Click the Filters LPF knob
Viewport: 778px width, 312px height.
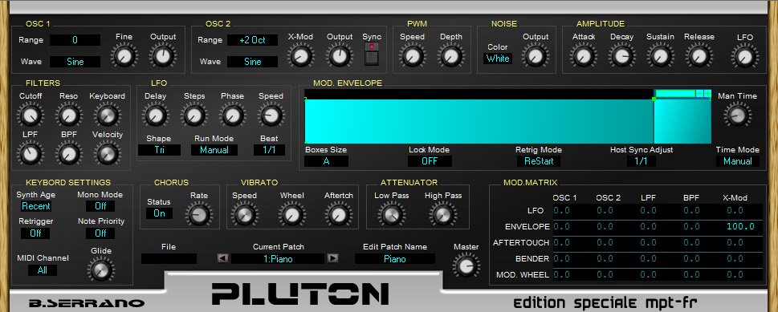click(31, 153)
